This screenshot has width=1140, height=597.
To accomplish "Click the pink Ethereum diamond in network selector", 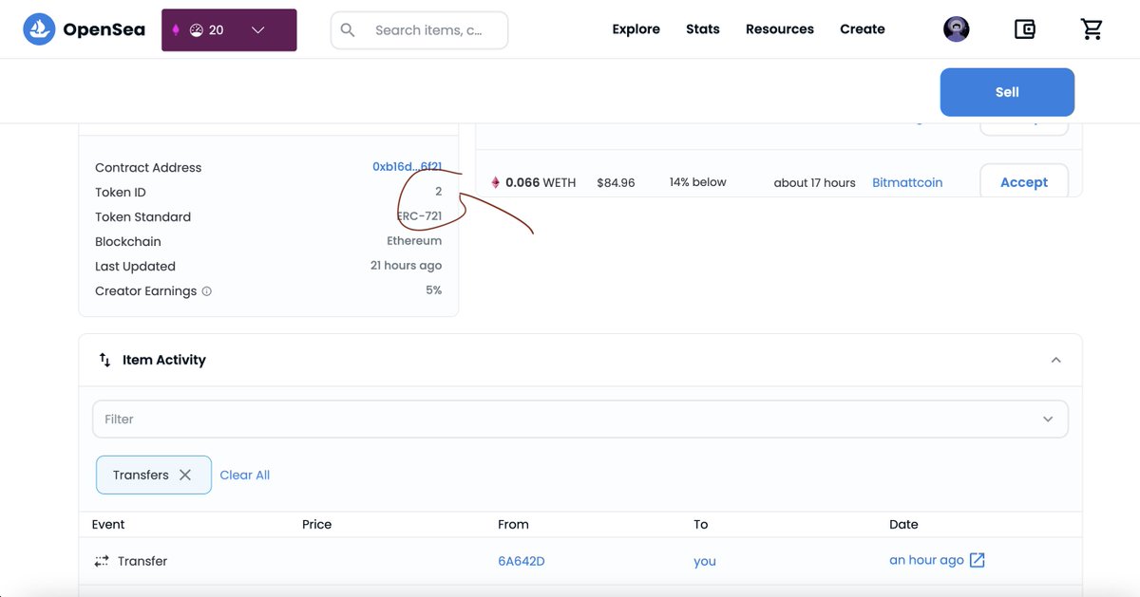I will (x=175, y=29).
